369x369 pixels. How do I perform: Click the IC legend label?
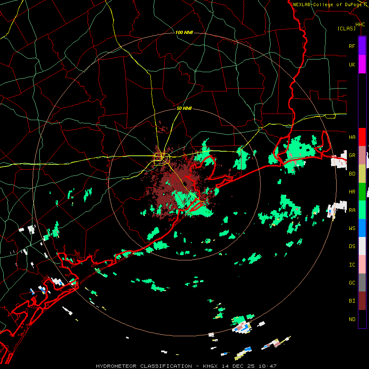pos(352,265)
